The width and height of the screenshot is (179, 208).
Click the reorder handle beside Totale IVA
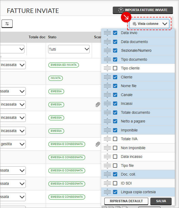point(107,139)
